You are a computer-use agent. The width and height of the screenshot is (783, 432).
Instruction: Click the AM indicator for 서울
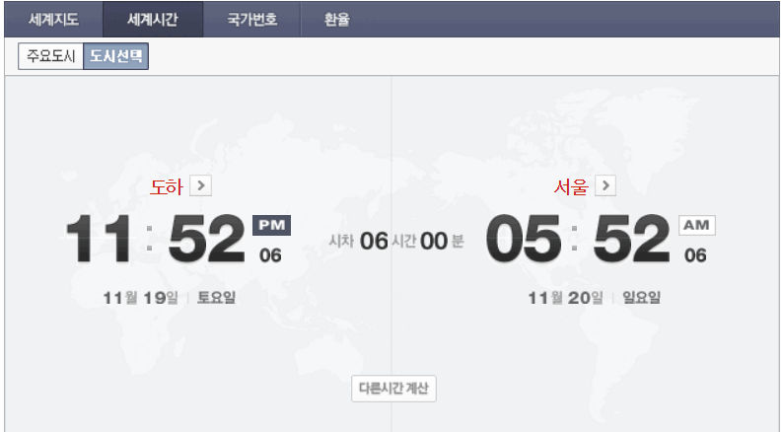tap(696, 225)
